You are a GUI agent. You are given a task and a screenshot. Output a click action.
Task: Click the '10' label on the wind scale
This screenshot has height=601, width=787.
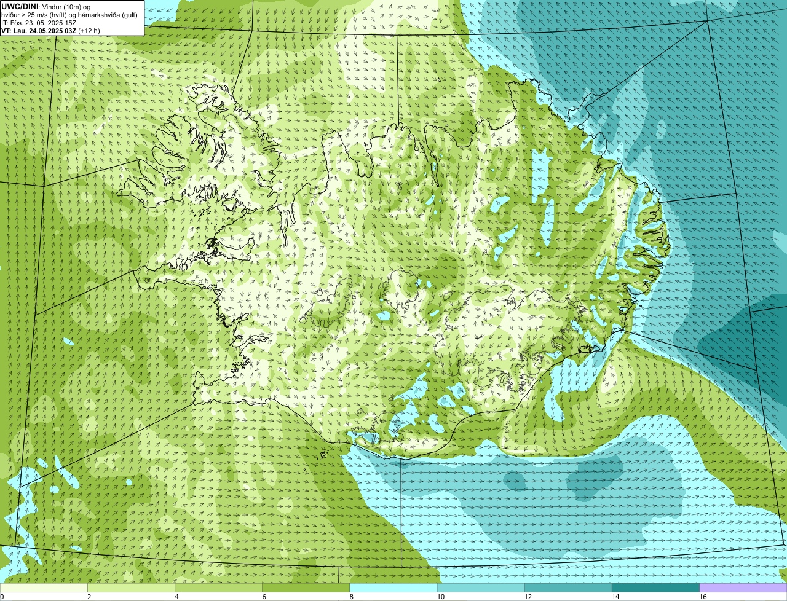tap(440, 597)
